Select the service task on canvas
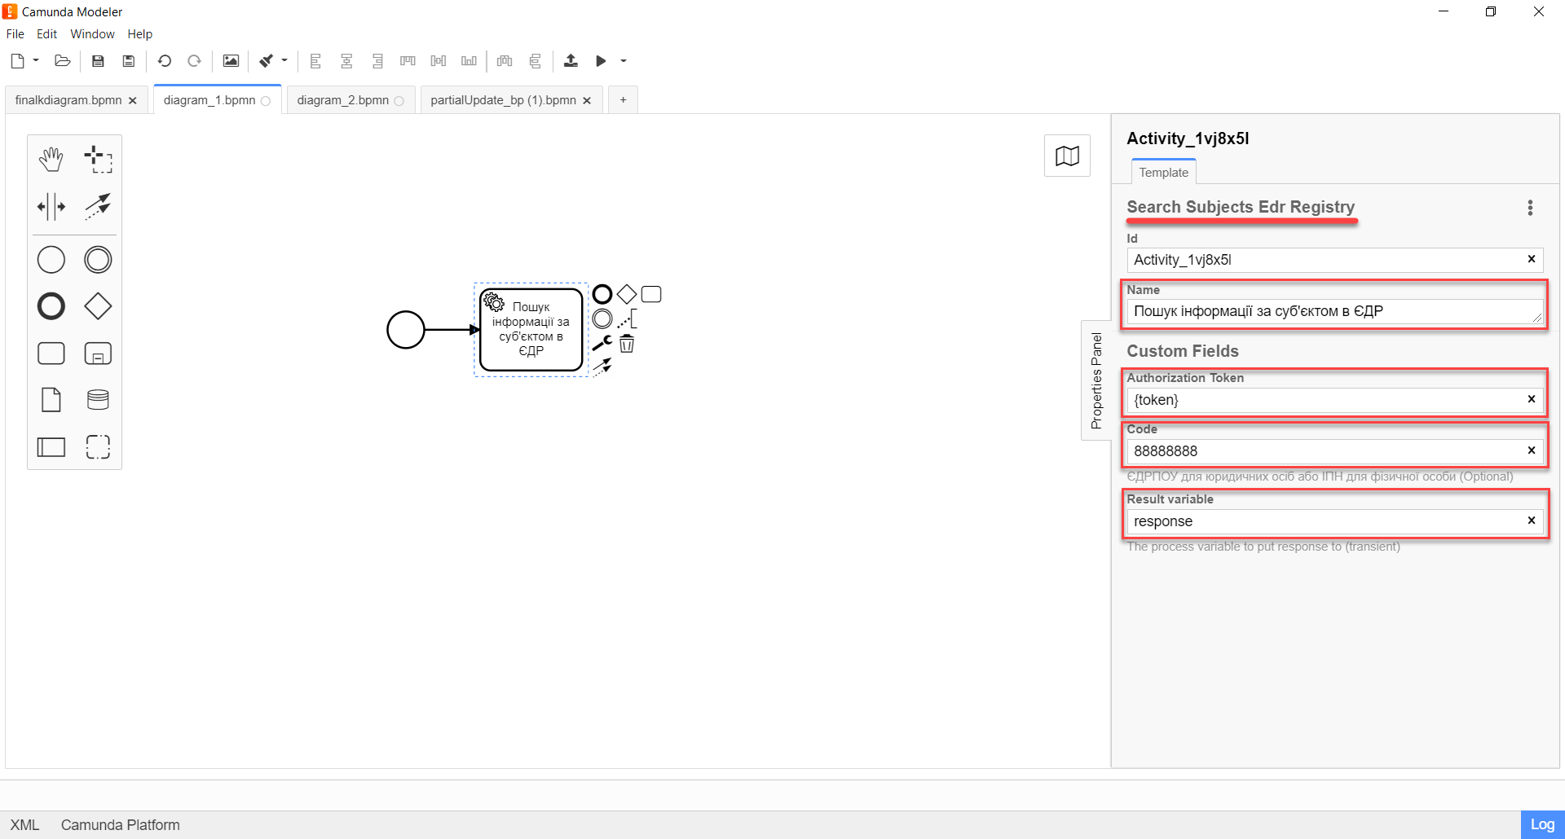This screenshot has width=1565, height=839. click(531, 329)
